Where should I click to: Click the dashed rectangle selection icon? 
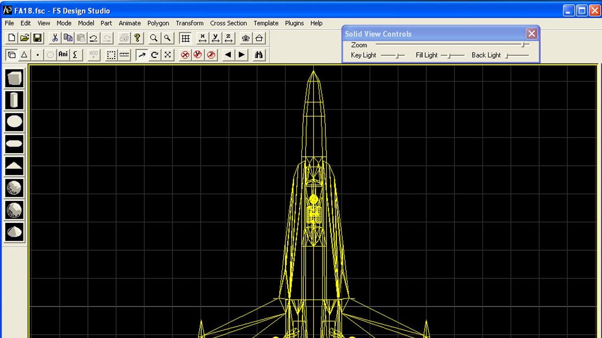coord(111,55)
